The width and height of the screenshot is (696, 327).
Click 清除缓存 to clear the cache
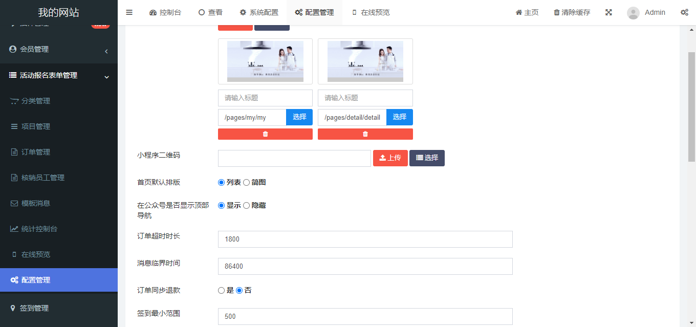tap(572, 12)
